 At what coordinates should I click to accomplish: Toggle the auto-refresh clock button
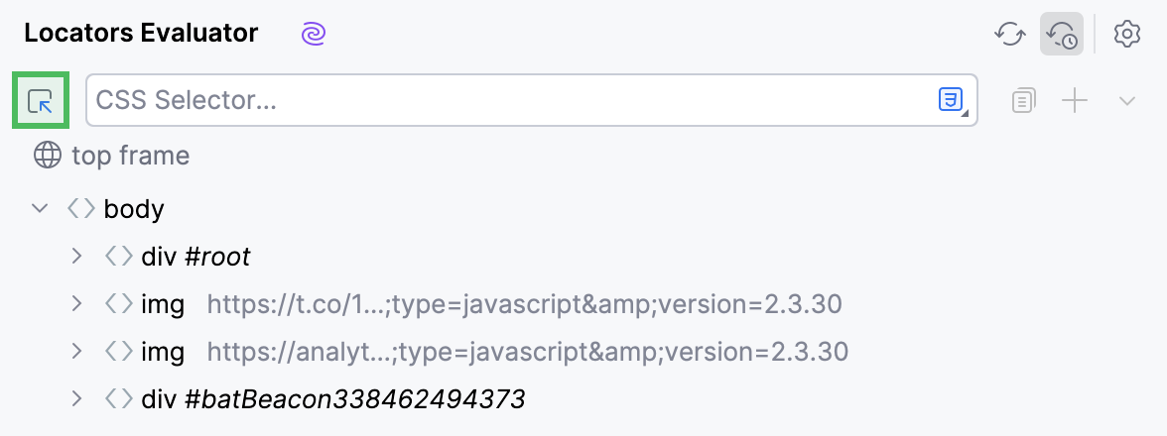click(1061, 34)
